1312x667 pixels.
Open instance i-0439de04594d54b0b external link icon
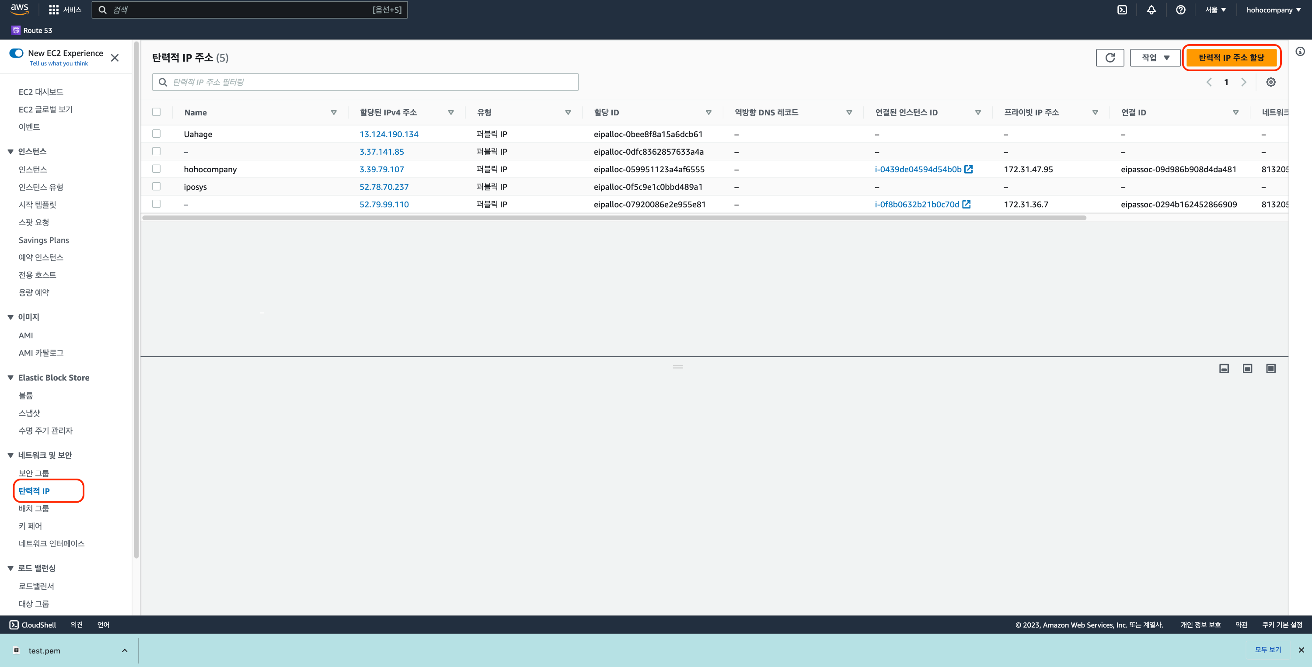[x=969, y=169]
